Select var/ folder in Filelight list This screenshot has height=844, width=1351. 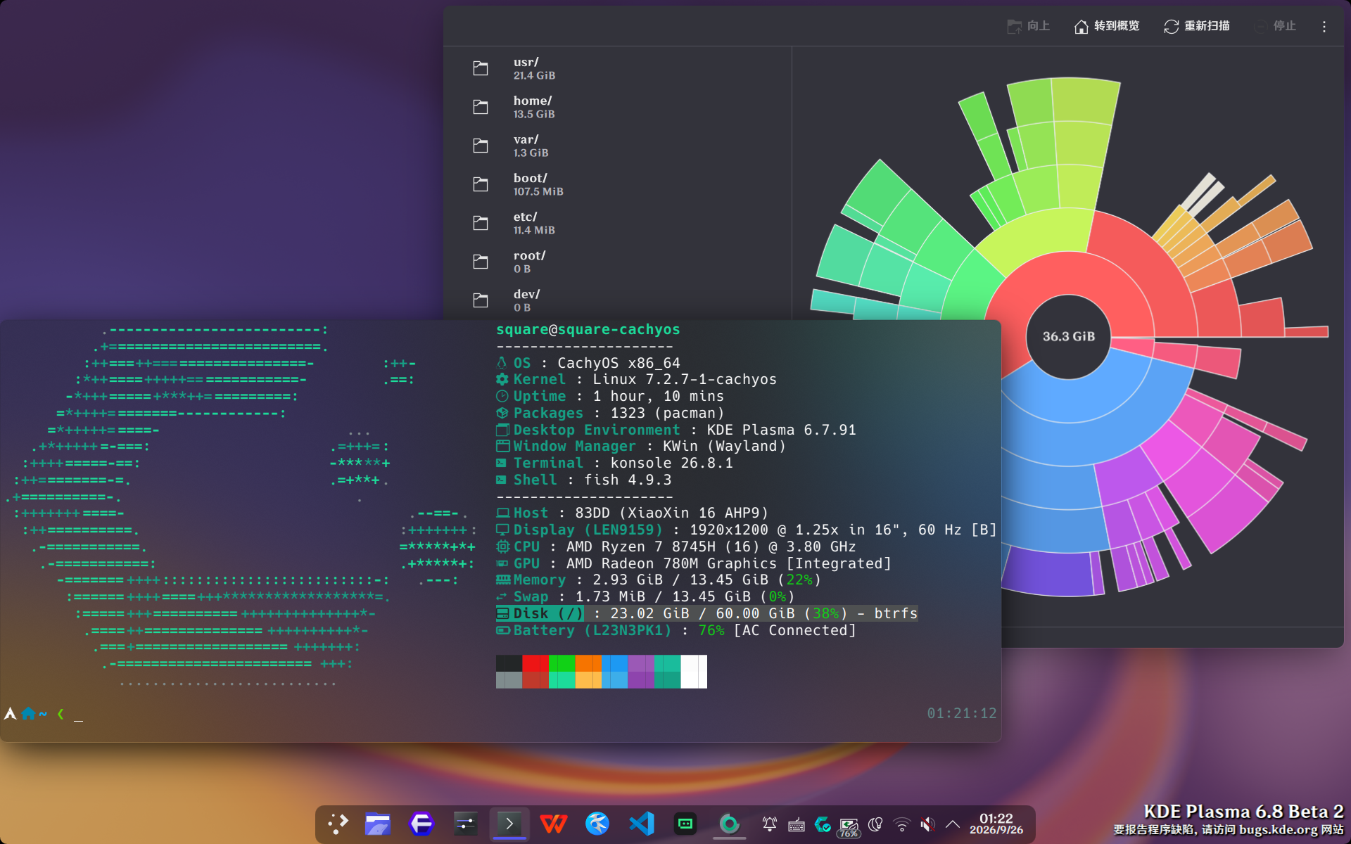617,146
